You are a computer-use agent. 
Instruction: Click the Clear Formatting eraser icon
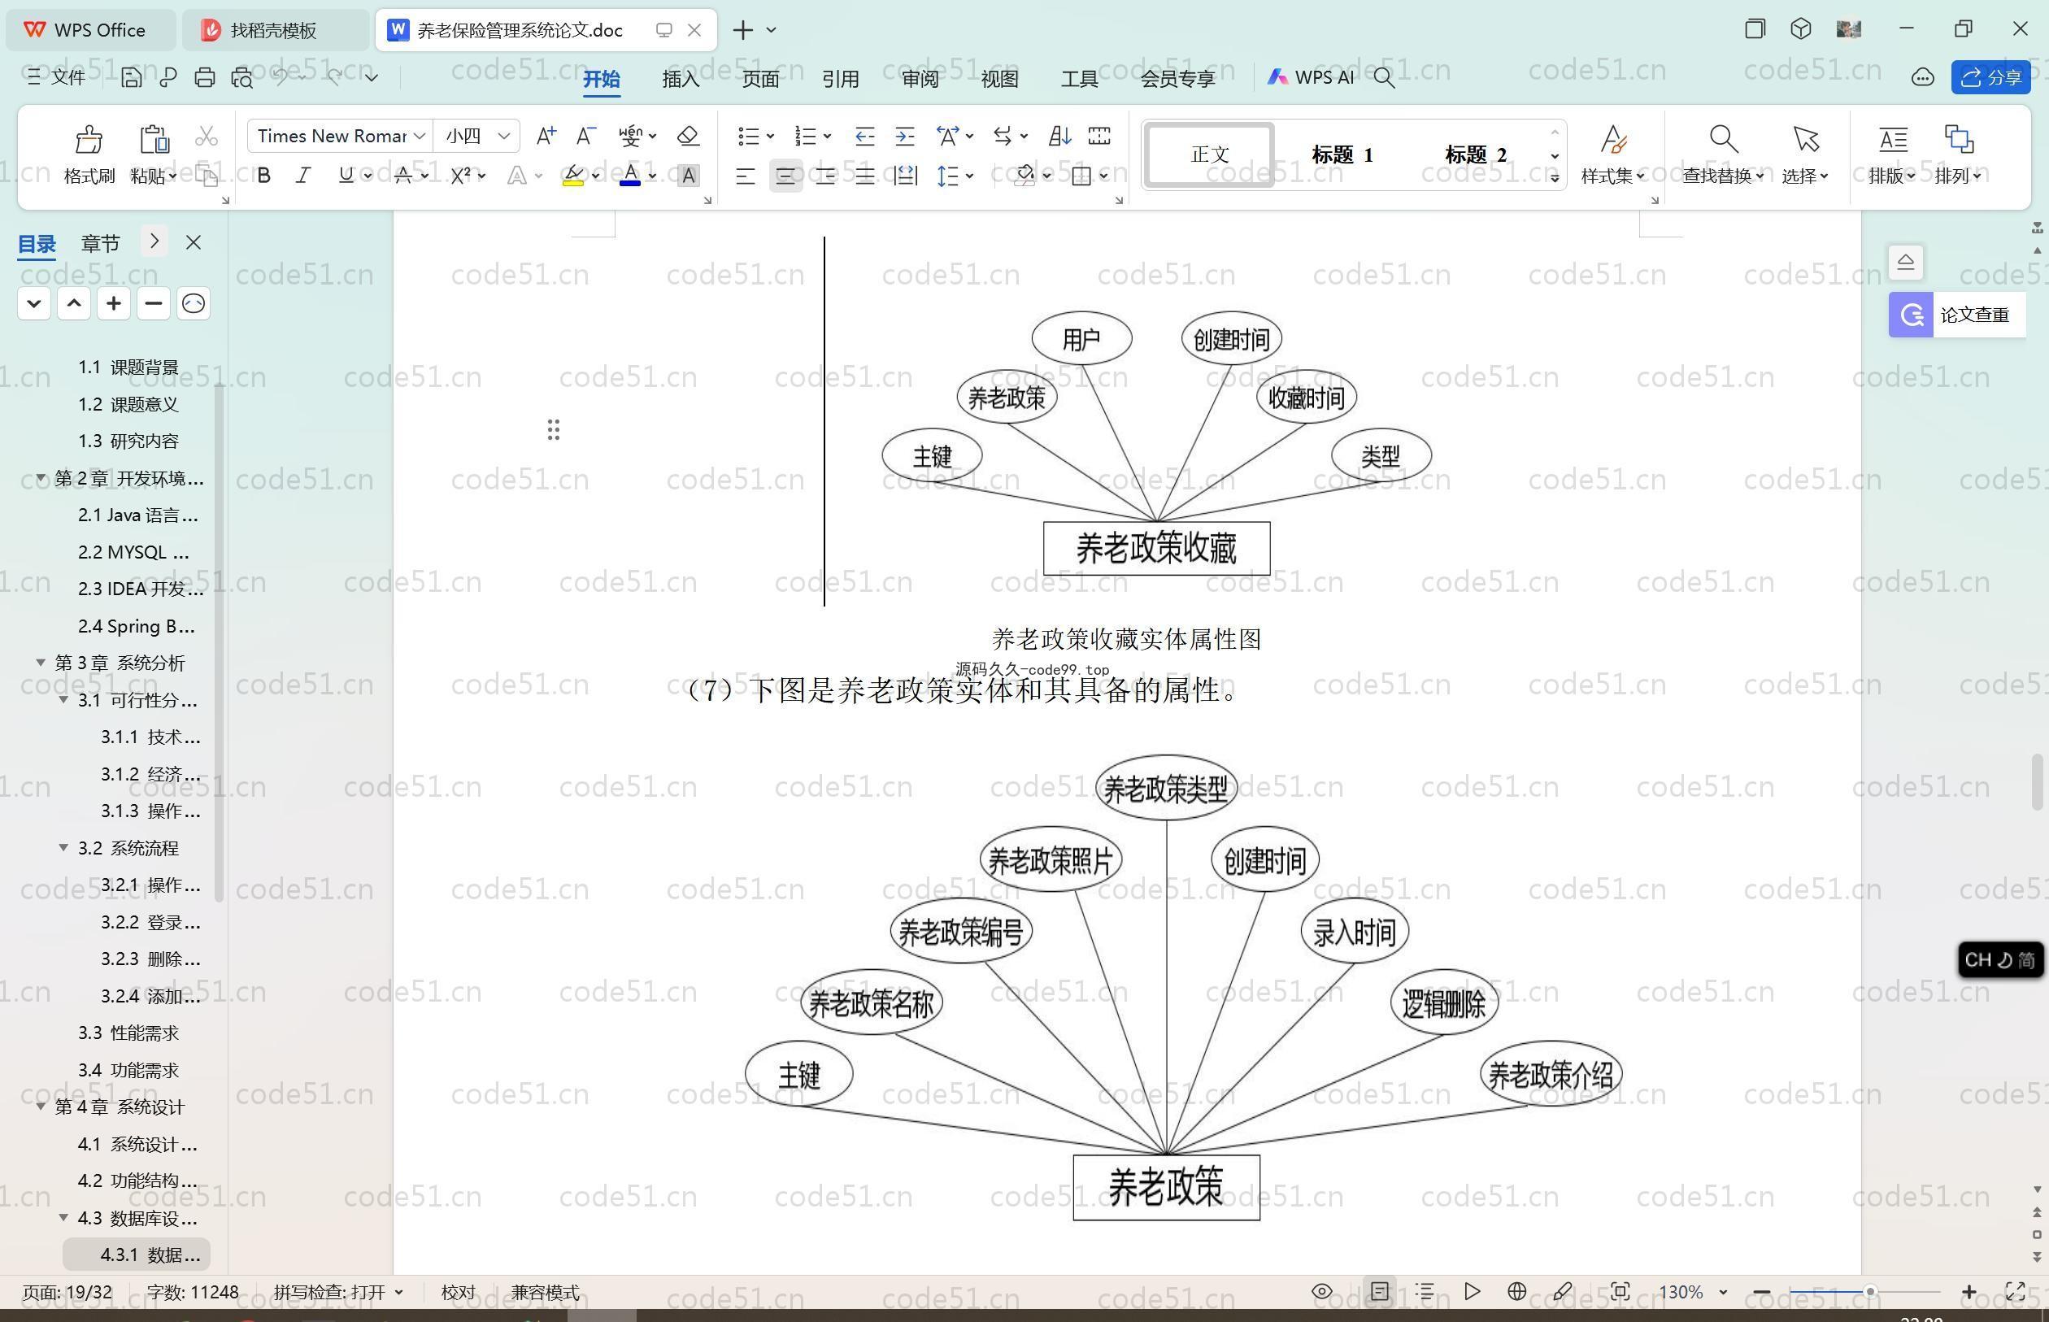click(689, 136)
